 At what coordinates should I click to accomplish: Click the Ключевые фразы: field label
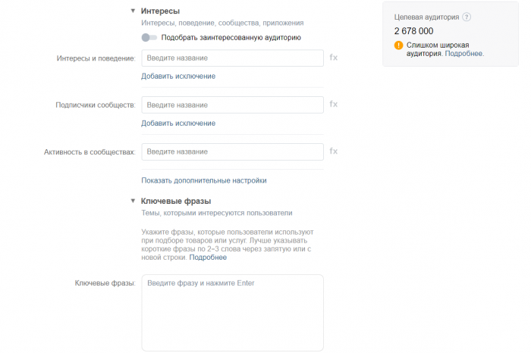point(105,283)
